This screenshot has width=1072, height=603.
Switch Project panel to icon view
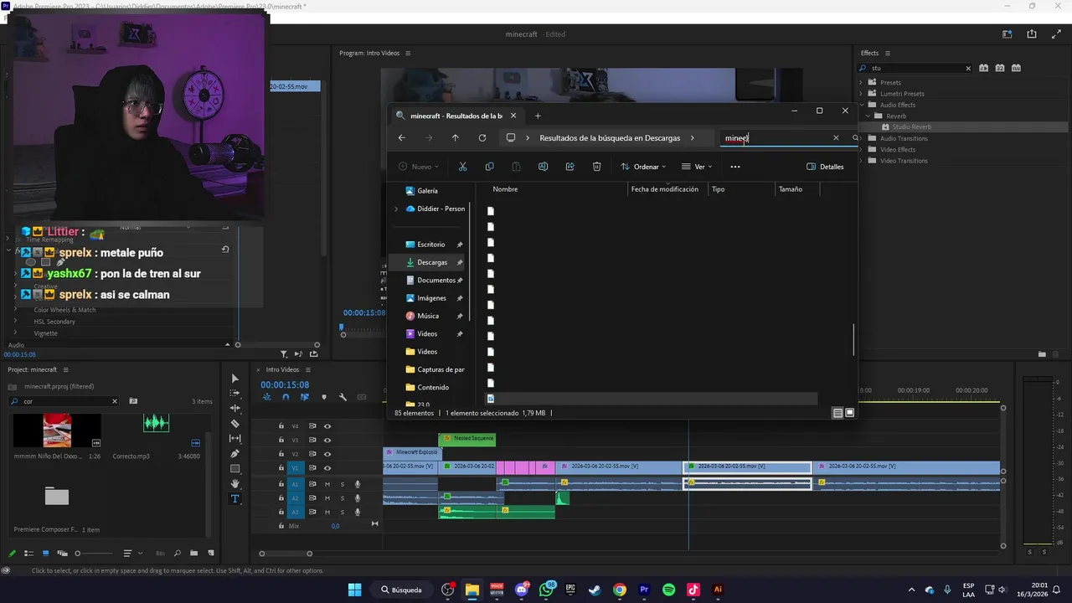click(45, 554)
